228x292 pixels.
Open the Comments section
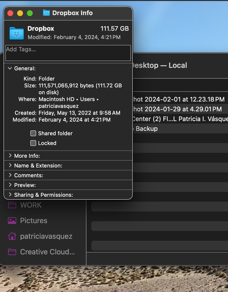(9, 175)
